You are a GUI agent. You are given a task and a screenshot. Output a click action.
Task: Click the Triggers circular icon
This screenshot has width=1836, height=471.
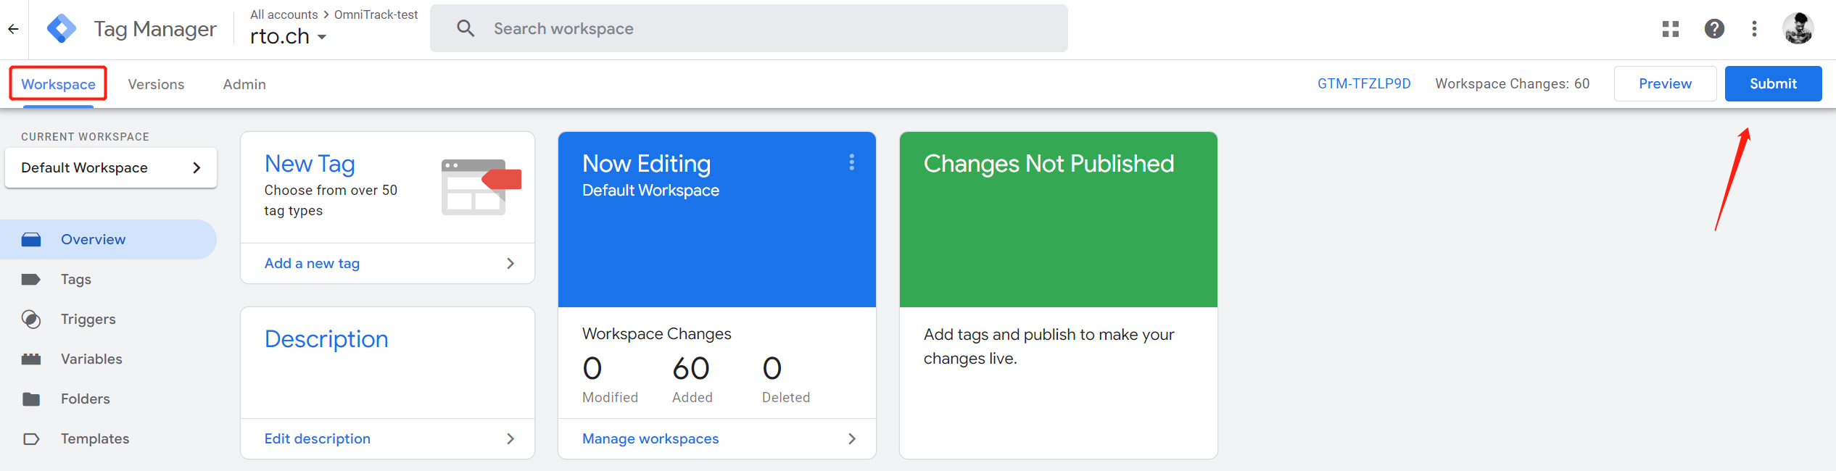point(31,320)
